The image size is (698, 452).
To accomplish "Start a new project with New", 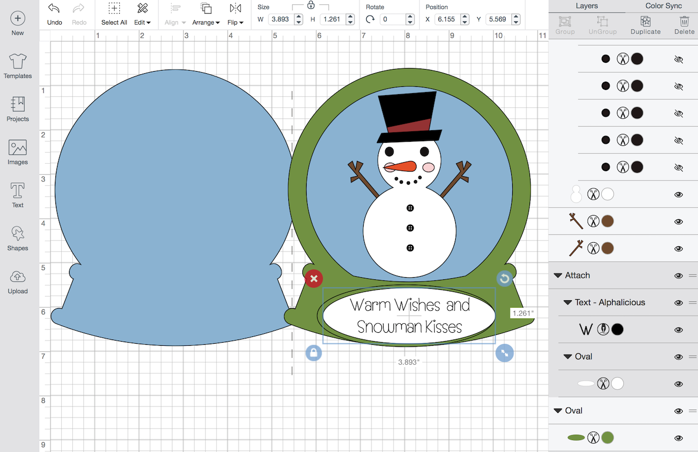I will pyautogui.click(x=18, y=24).
